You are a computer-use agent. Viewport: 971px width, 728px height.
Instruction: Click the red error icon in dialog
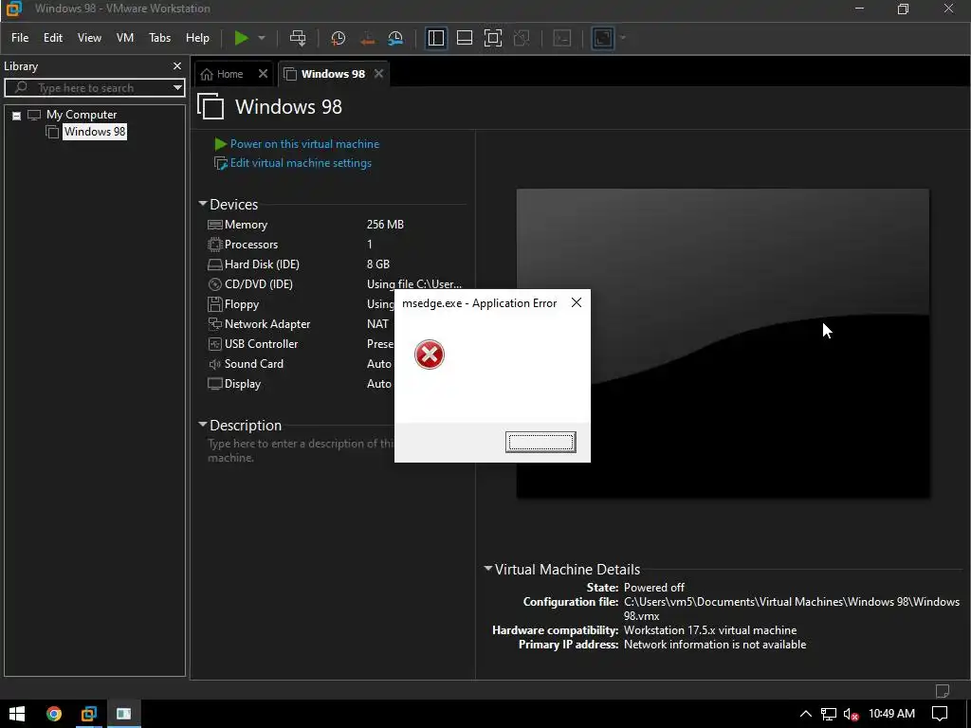(430, 355)
